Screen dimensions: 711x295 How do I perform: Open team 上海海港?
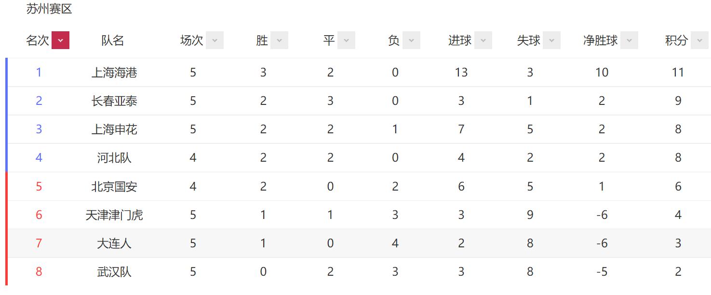[x=114, y=73]
